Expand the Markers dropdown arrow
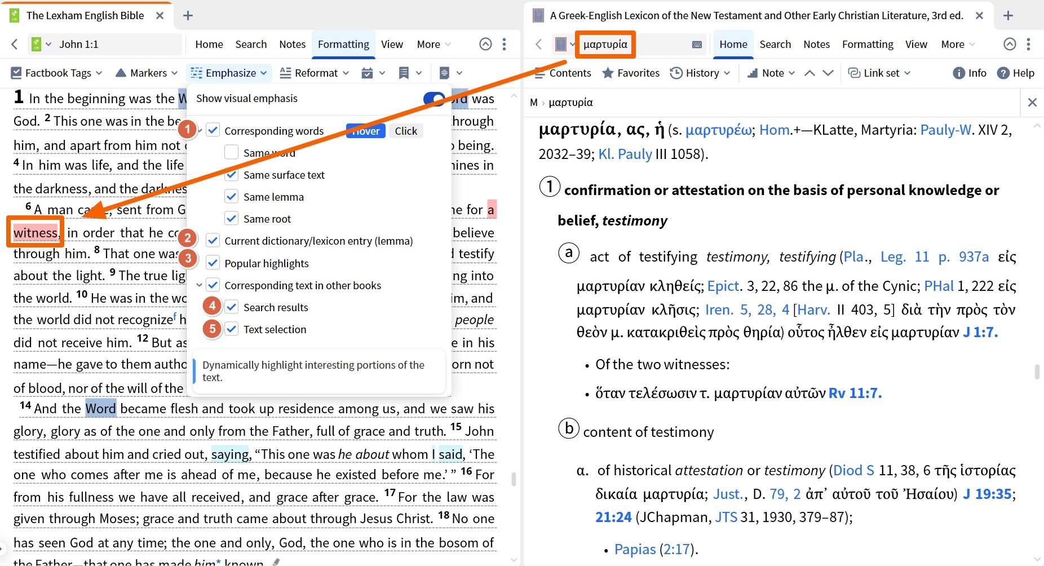This screenshot has width=1044, height=566. click(x=175, y=73)
